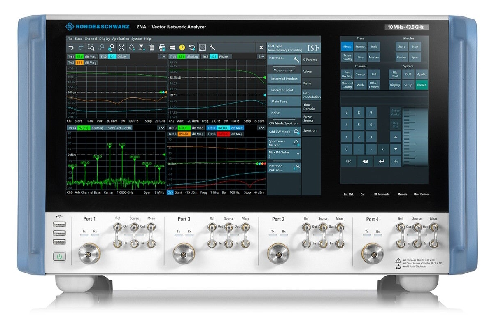Open diagram 4 selector dropdown
Viewport: 494px width, 329px height.
(261, 128)
